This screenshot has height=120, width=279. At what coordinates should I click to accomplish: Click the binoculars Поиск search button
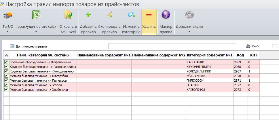point(253,46)
